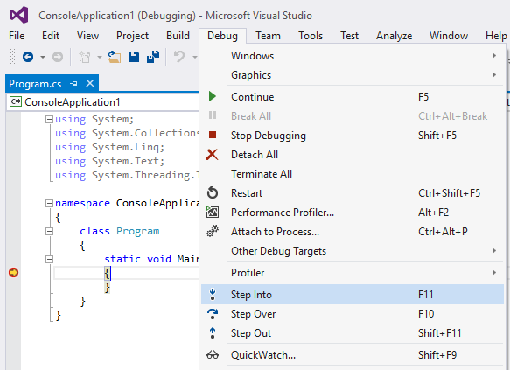Click the Save All toolbar icon
Viewport: 510px width, 370px height.
(x=153, y=57)
